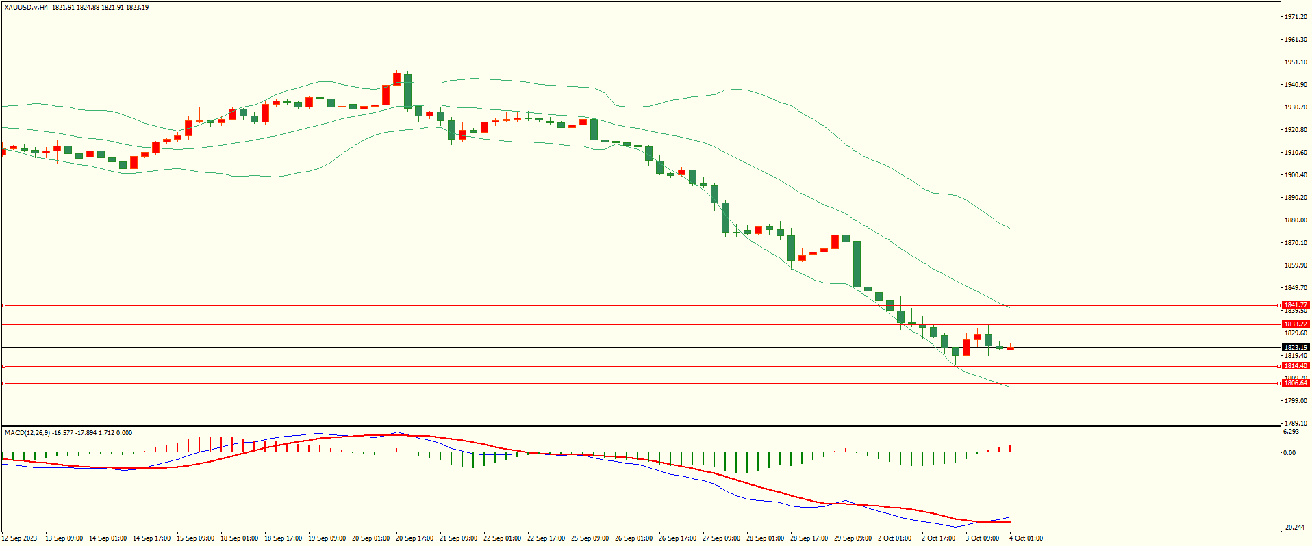The width and height of the screenshot is (1312, 546).
Task: Click the 20 Sep 17:00 time label
Action: (415, 538)
